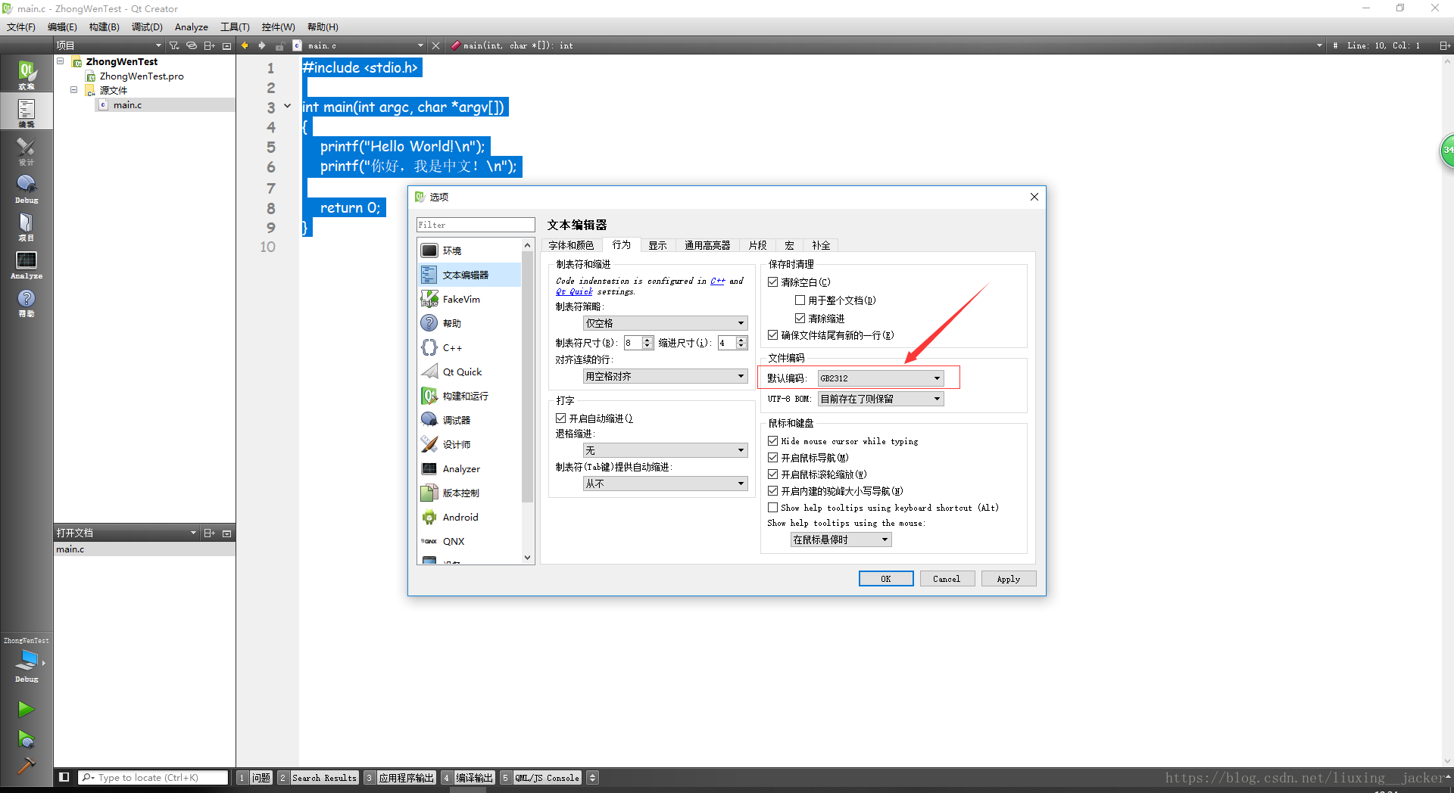Open Projects mode in the sidebar
This screenshot has width=1454, height=793.
[27, 226]
